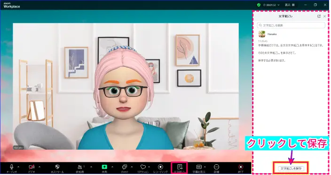Expand the caption options arrow next to CC

pyautogui.click(x=205, y=167)
